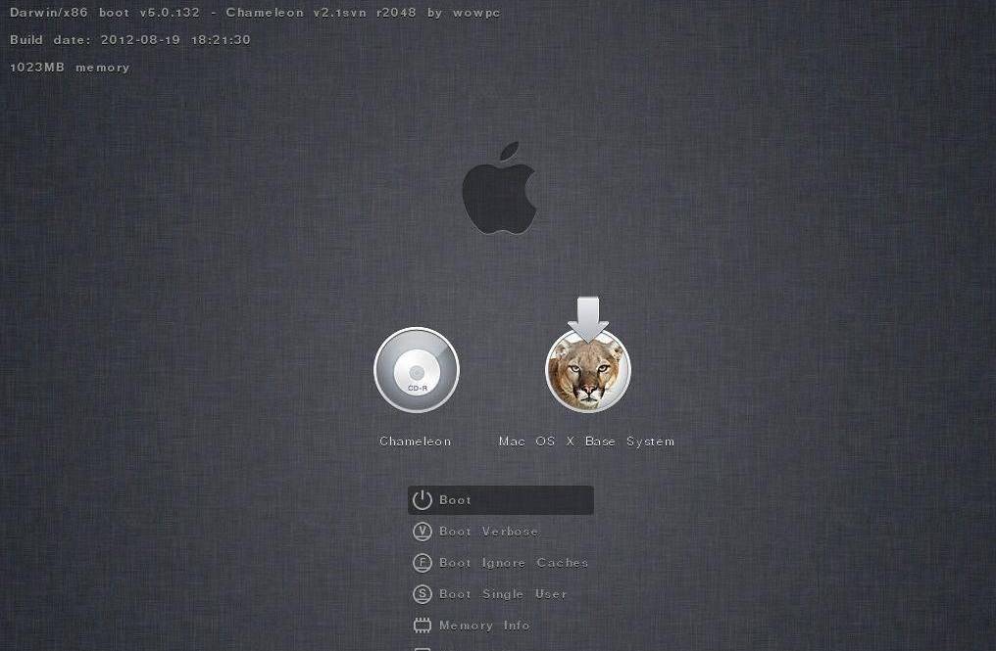Select the Chameleon CD-R disc icon
996x651 pixels.
(417, 370)
